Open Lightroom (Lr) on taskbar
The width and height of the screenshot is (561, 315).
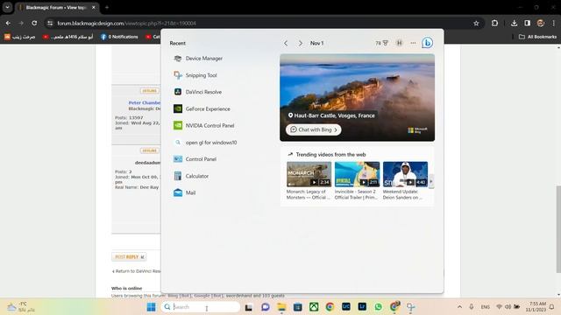(362, 307)
